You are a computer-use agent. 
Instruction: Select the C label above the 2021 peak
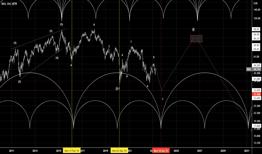pos(131,42)
